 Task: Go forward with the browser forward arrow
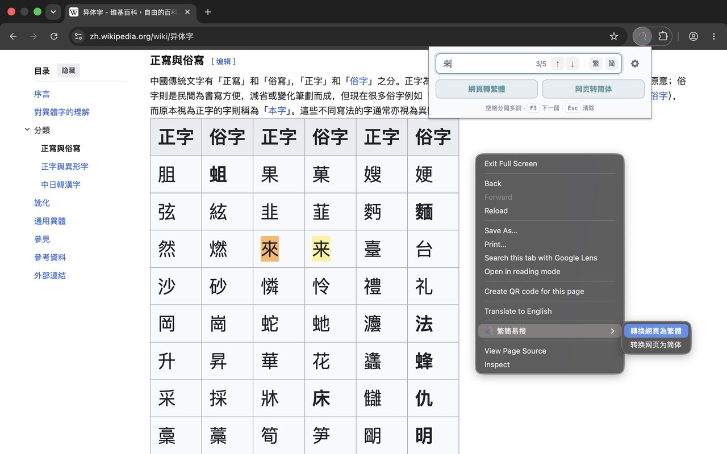[34, 36]
